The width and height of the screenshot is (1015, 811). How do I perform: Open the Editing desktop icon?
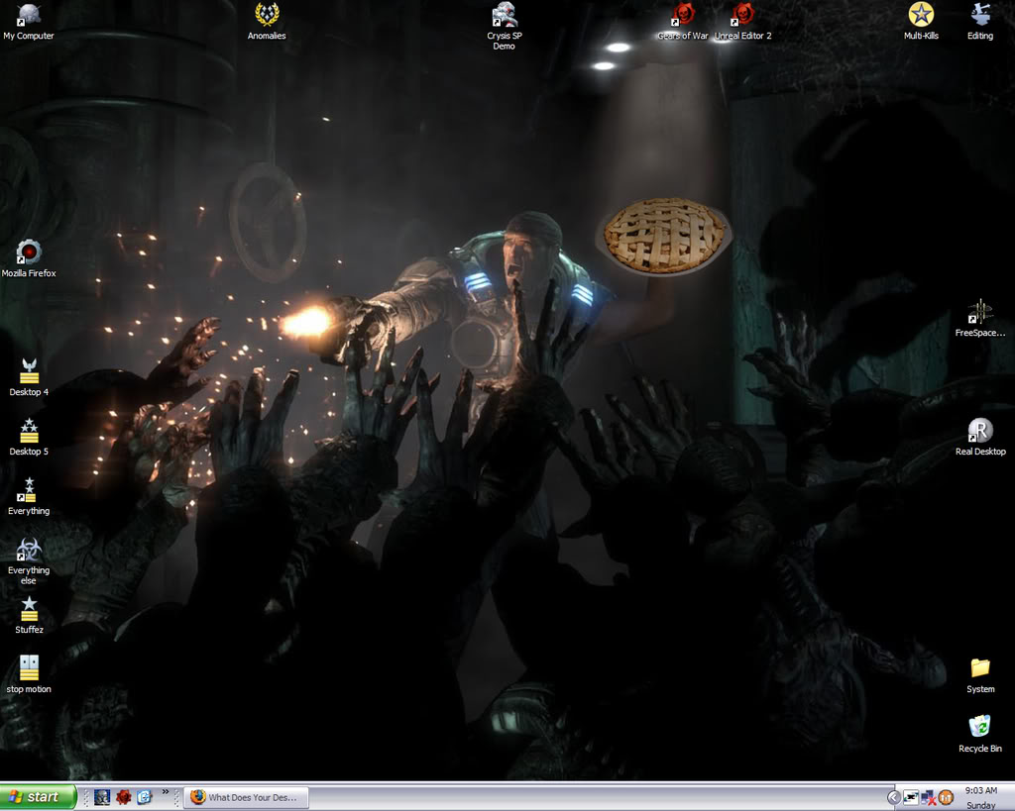click(980, 22)
